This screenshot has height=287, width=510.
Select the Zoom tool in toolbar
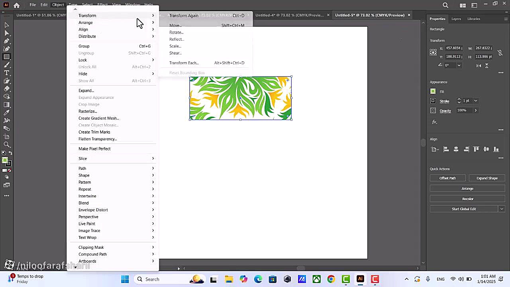[x=7, y=145]
